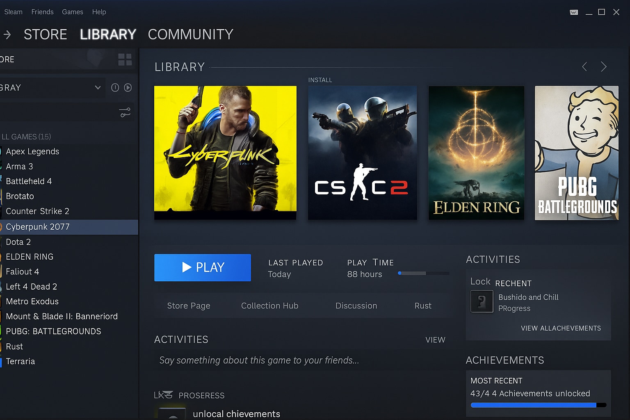
Task: Open the Discussion link
Action: point(356,306)
